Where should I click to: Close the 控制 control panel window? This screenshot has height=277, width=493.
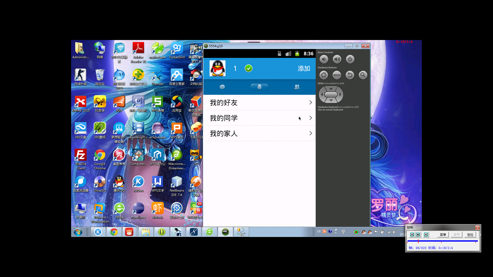pyautogui.click(x=477, y=227)
